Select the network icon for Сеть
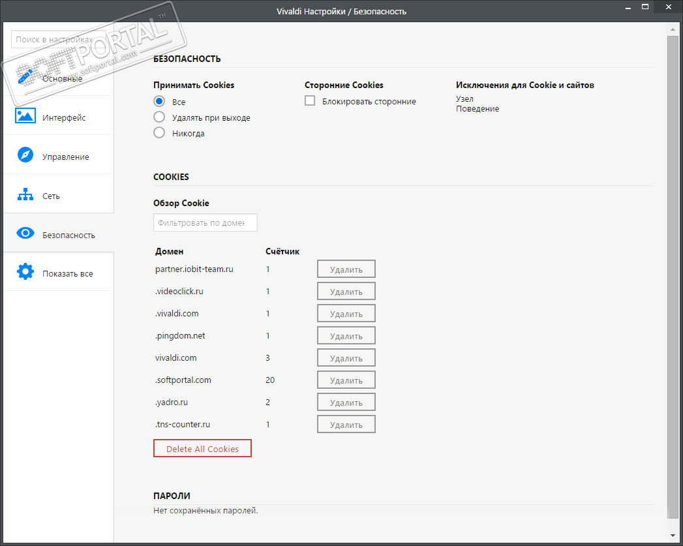683x546 pixels. [25, 194]
